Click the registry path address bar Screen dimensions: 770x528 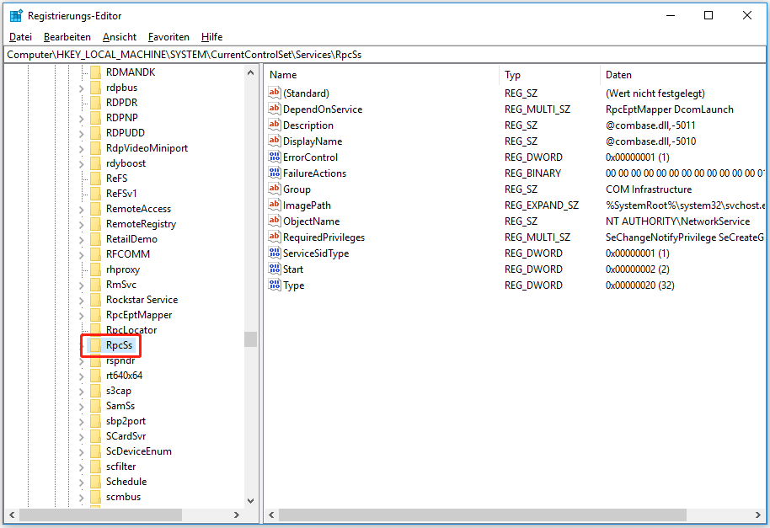point(384,54)
